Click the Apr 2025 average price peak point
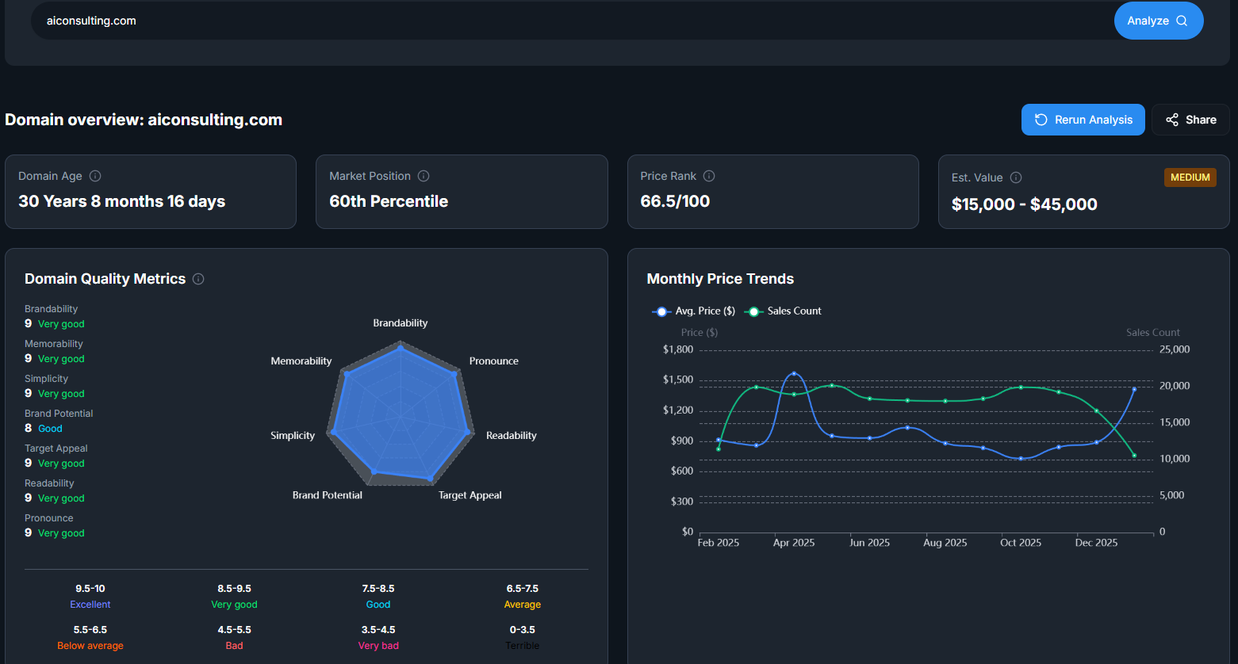 (x=794, y=373)
